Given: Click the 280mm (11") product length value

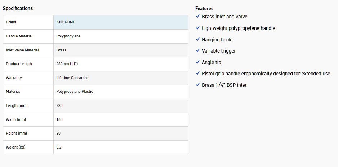Looking at the screenshot, I should (x=67, y=64).
